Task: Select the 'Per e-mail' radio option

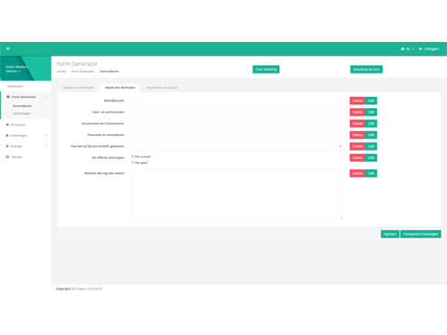Action: click(132, 156)
